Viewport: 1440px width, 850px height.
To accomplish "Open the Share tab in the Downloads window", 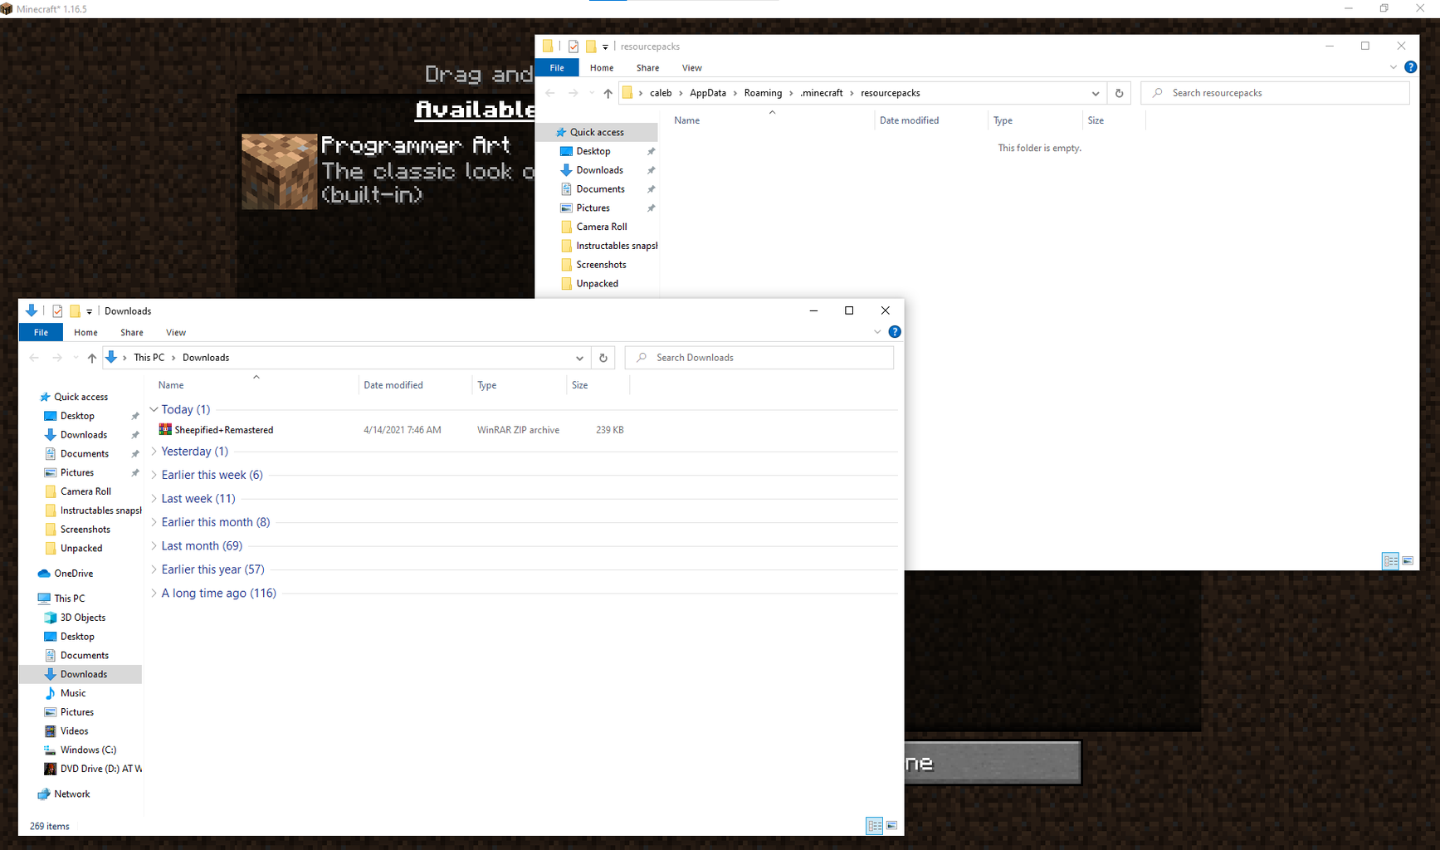I will pyautogui.click(x=131, y=332).
